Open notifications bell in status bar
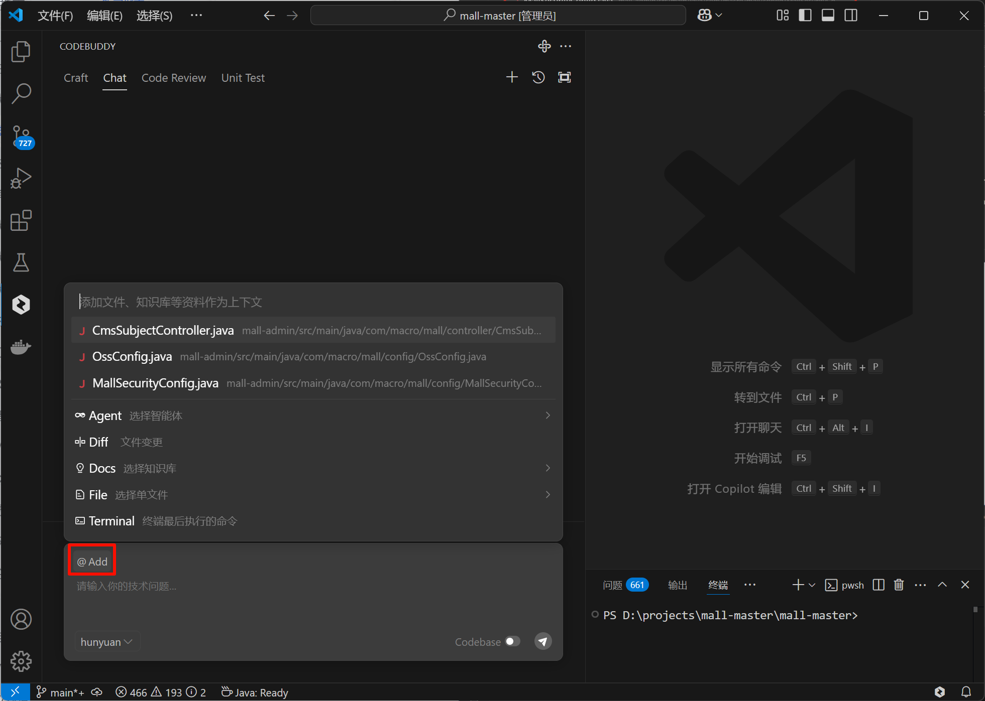 [966, 692]
